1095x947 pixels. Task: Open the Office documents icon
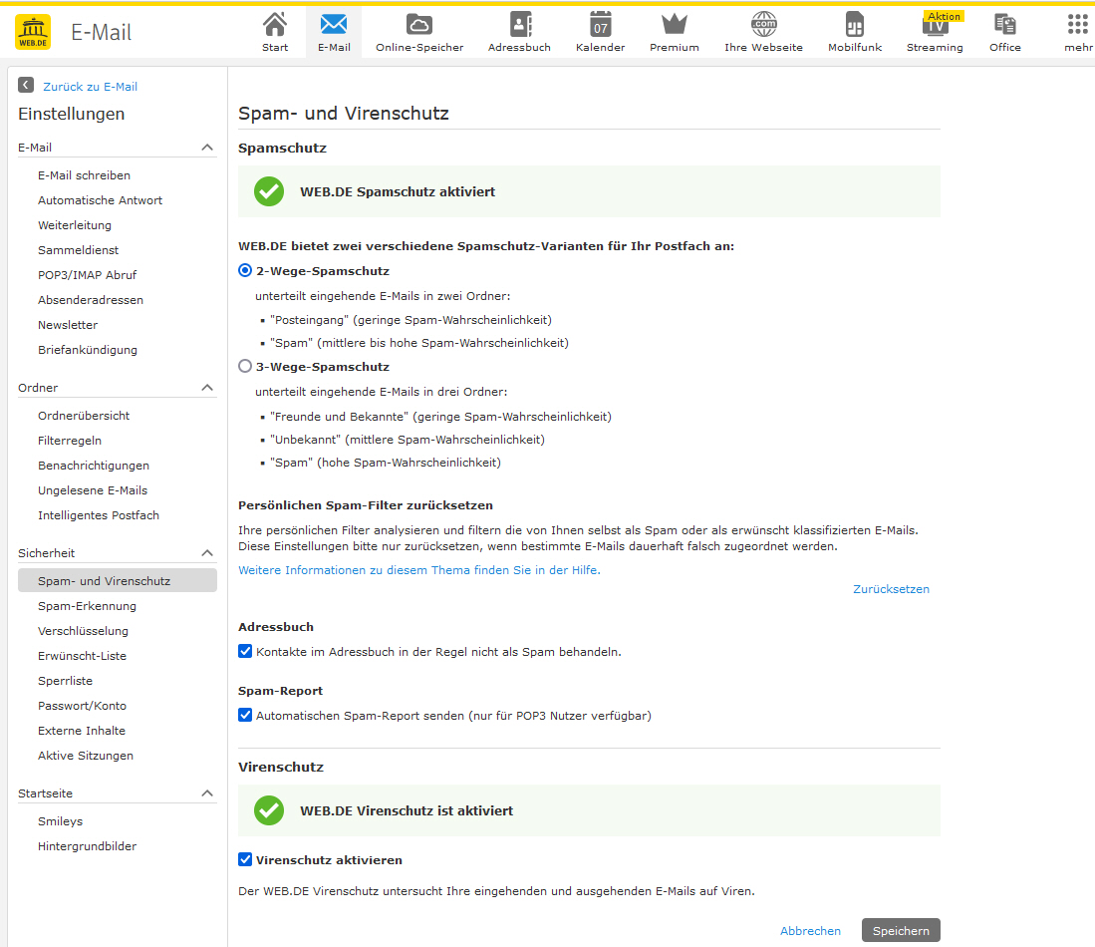click(1005, 25)
